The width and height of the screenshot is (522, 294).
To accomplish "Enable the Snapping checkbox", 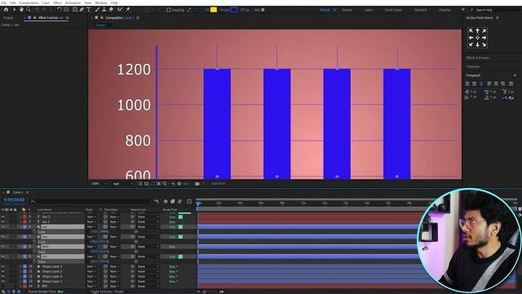I will coord(168,10).
